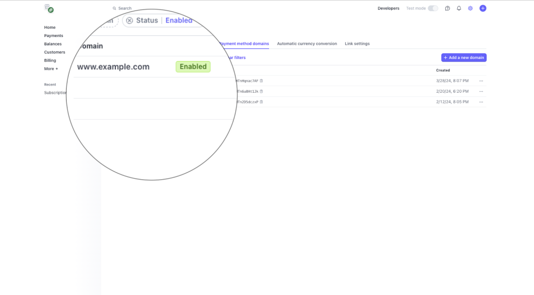Open settings gear icon
Image resolution: width=534 pixels, height=295 pixels.
click(x=470, y=8)
